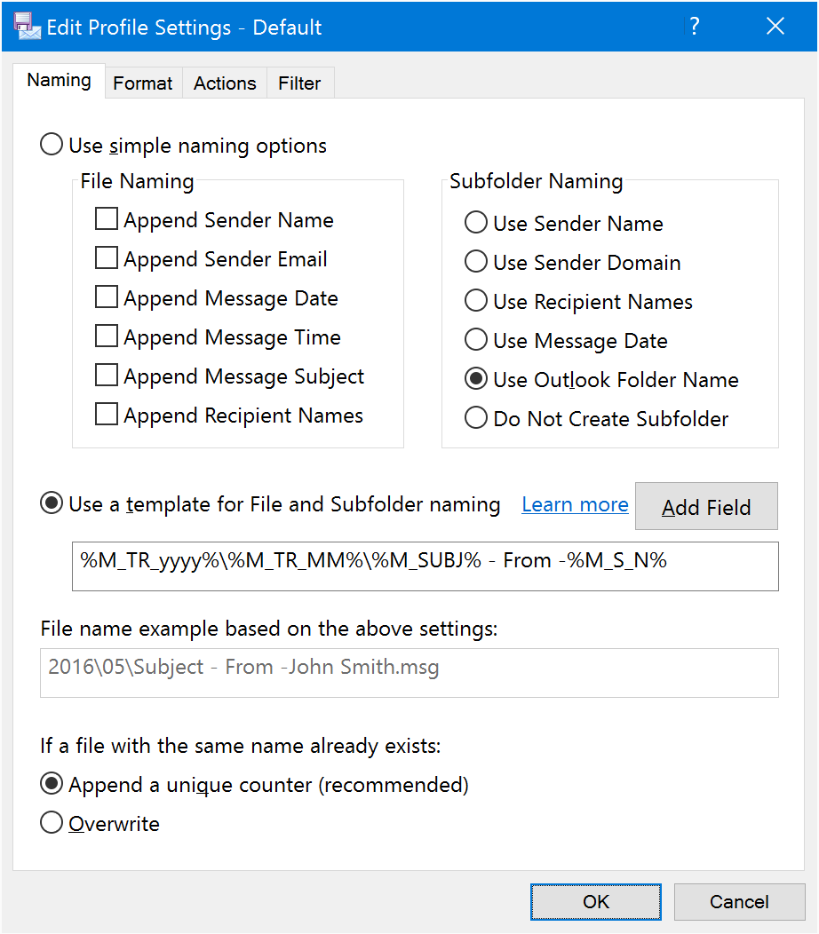Open the Actions tab

point(225,83)
